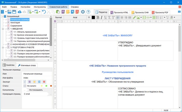Click the Export to PDF toolbar icon

tap(77, 12)
